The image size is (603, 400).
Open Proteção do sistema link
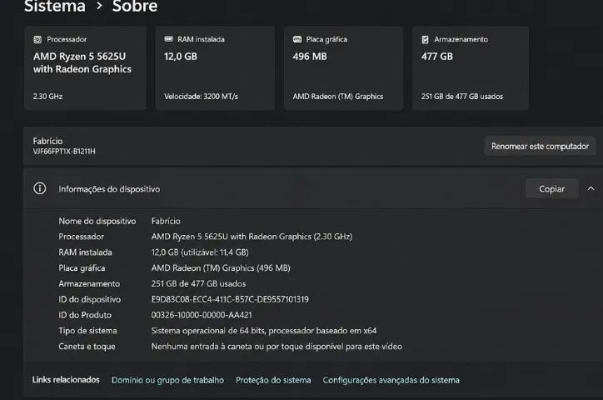[273, 380]
